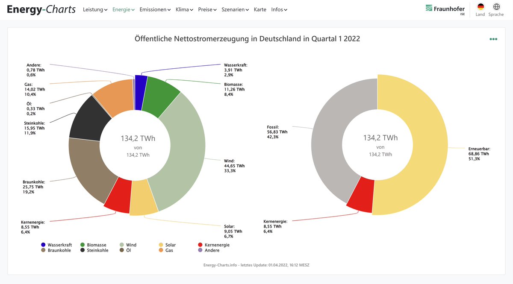
Task: Expand the Szenarien menu
Action: coord(235,9)
